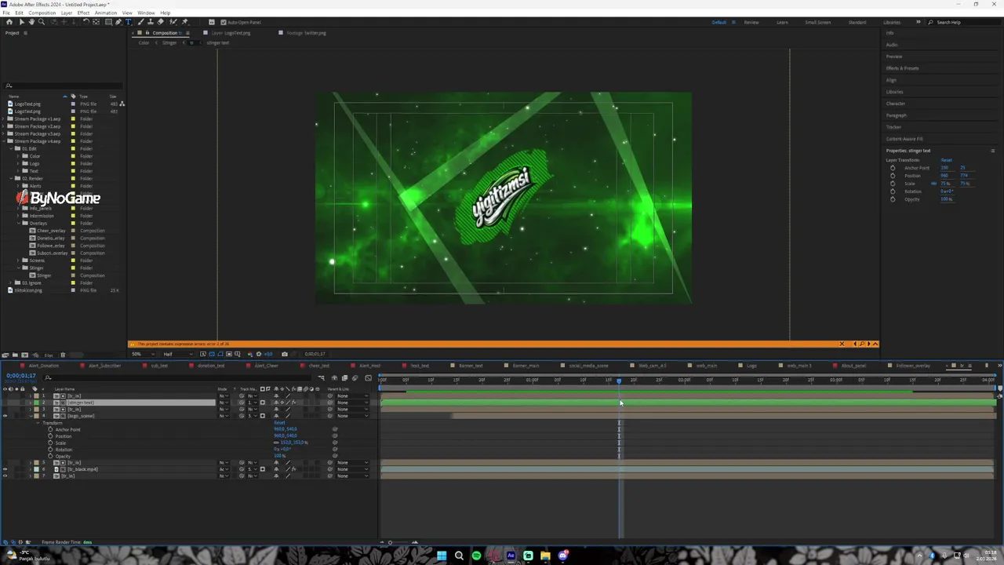This screenshot has height=565, width=1004.
Task: Collapse the Overlays folder in Project
Action: (19, 223)
